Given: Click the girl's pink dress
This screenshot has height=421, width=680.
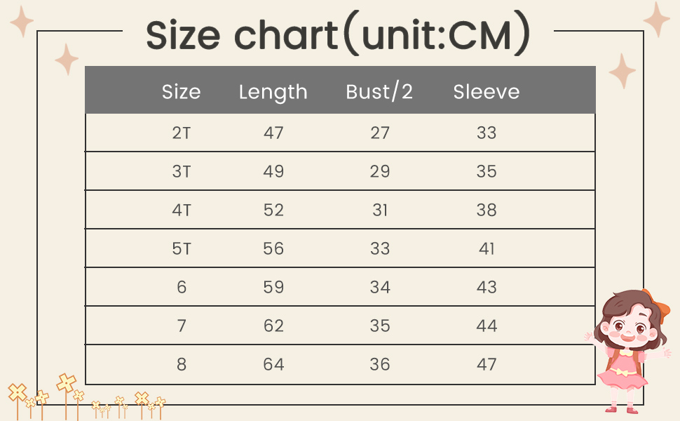Looking at the screenshot, I should coord(623,377).
